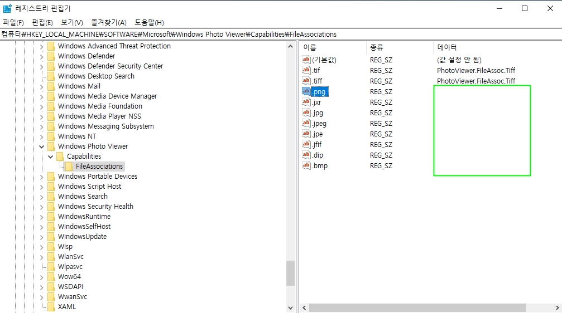The image size is (562, 313).
Task: Select the string icon for .tiff value
Action: tap(306, 81)
